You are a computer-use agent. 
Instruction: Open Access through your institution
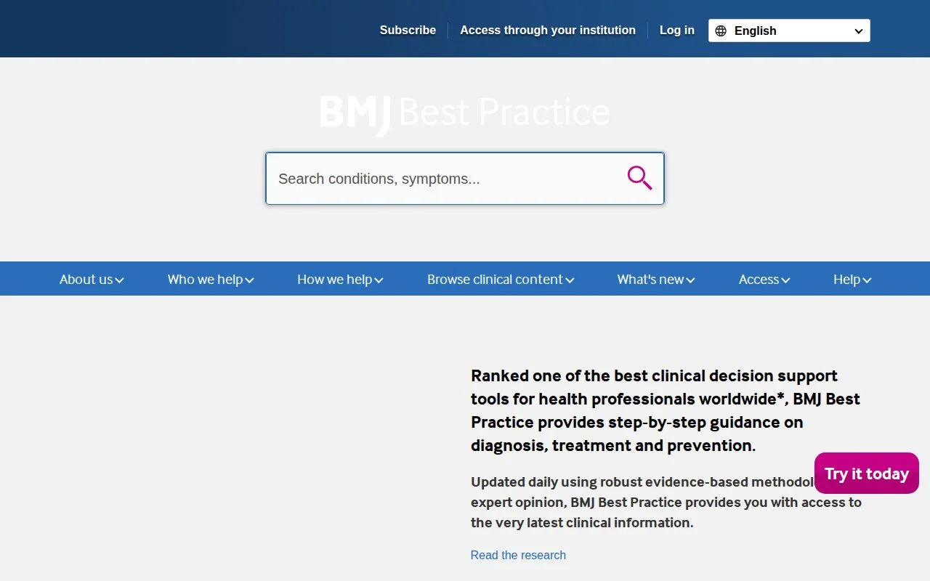[548, 31]
